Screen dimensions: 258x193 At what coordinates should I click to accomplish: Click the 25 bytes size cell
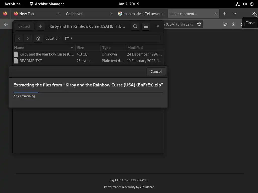point(83,61)
